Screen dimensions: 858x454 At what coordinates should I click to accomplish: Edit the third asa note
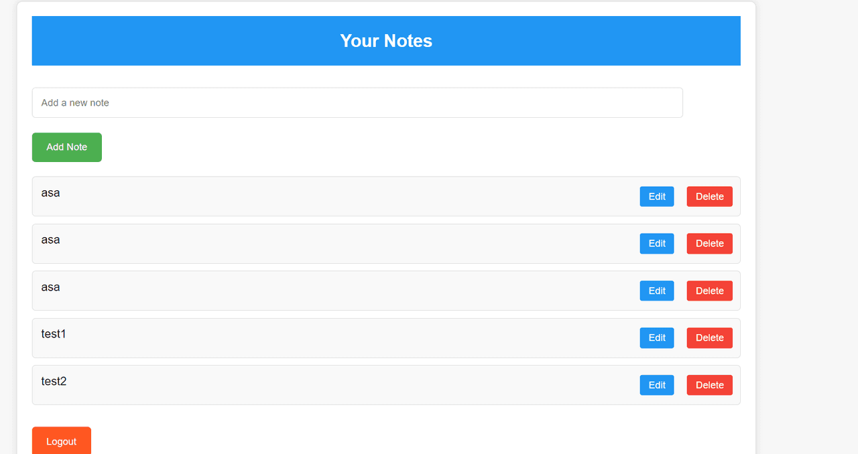coord(657,291)
